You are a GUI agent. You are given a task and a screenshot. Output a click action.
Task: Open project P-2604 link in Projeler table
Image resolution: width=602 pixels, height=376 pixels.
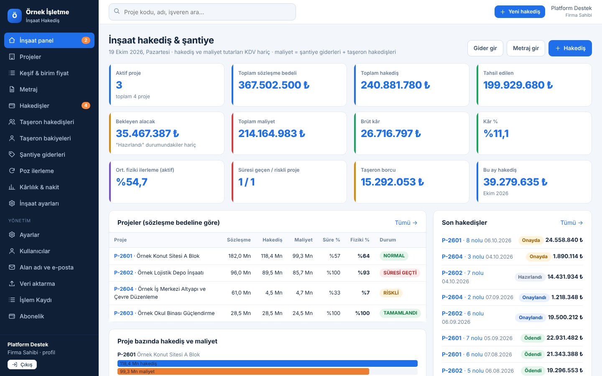pos(124,289)
